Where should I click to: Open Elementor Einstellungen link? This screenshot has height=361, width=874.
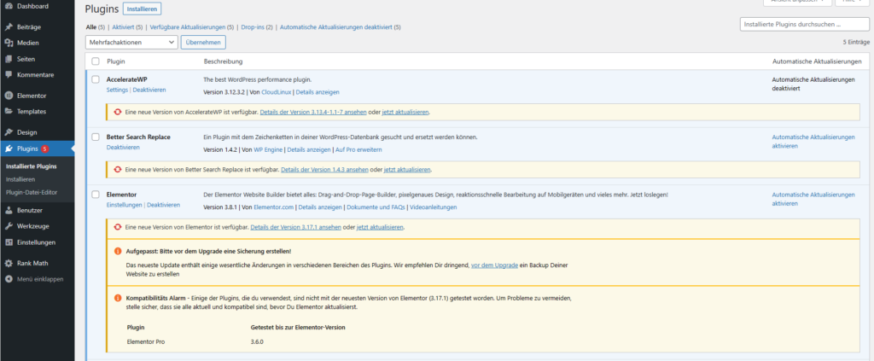click(125, 205)
